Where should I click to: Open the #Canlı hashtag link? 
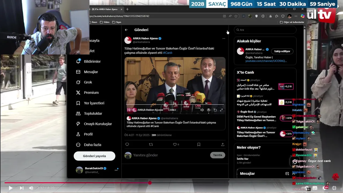click(167, 53)
